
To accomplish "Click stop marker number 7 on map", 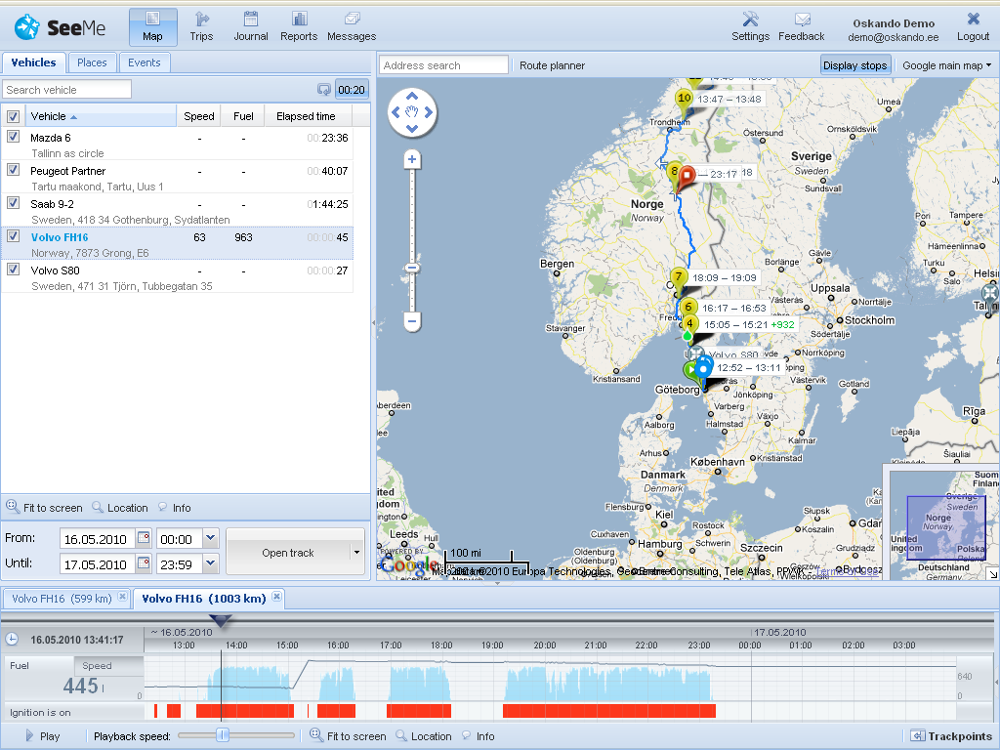I will point(679,278).
